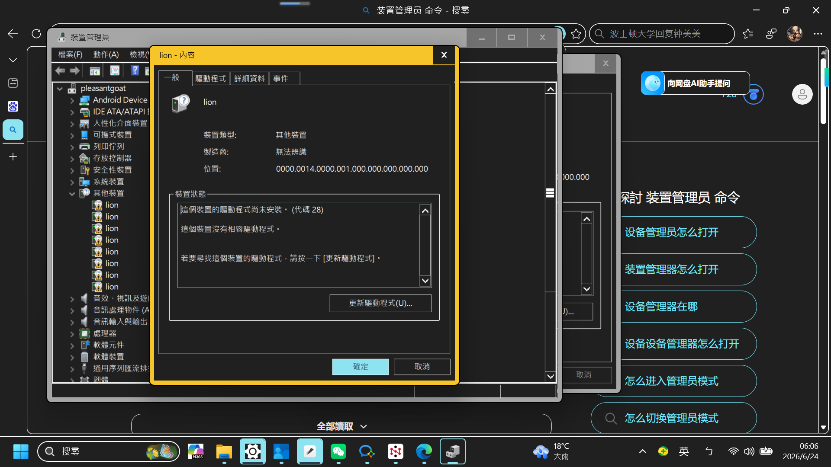Open Microsoft Edge from the taskbar
This screenshot has height=467, width=831.
click(424, 451)
